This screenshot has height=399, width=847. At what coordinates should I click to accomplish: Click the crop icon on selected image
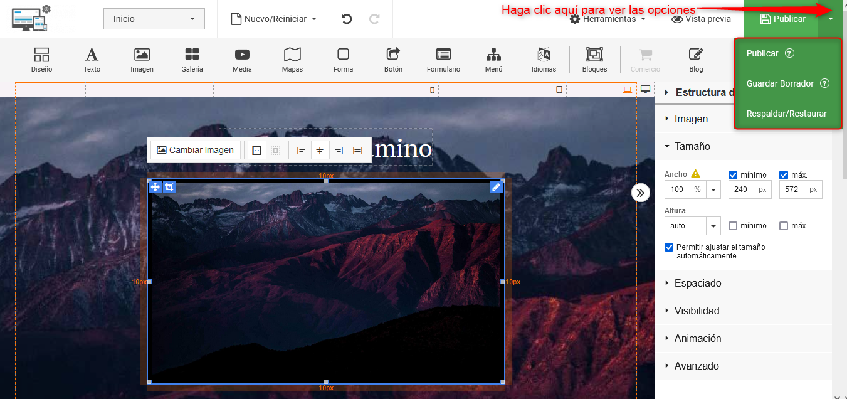click(169, 187)
